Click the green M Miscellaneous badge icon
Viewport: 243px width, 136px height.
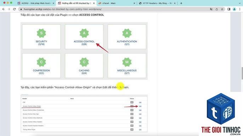[127, 62]
